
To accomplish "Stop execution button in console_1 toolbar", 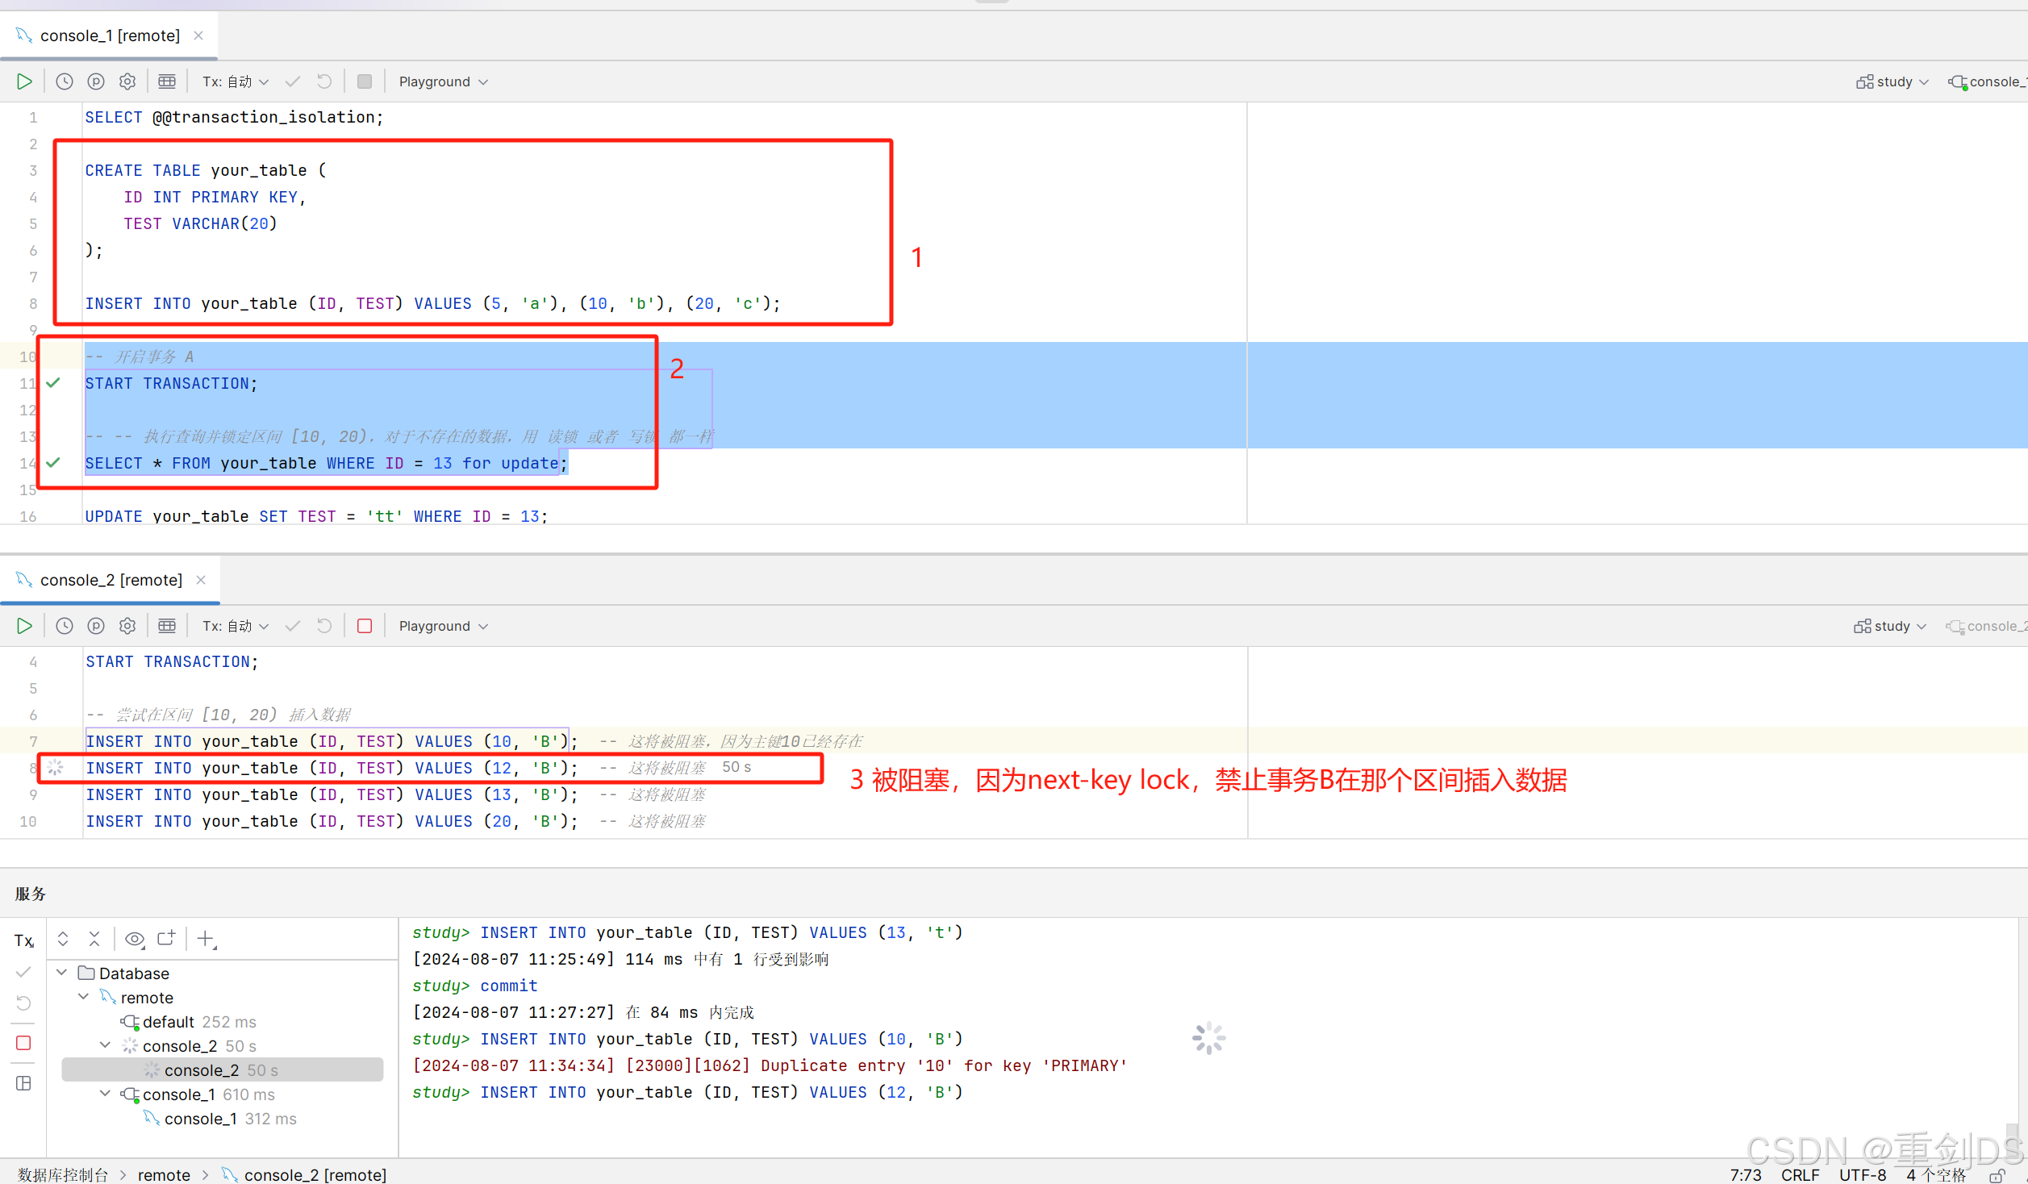I will click(365, 81).
